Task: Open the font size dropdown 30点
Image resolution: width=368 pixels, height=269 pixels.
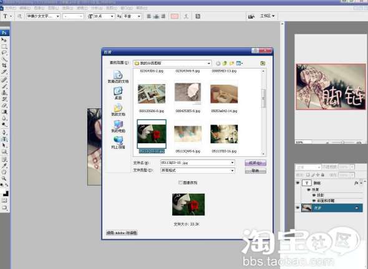Action: click(112, 16)
